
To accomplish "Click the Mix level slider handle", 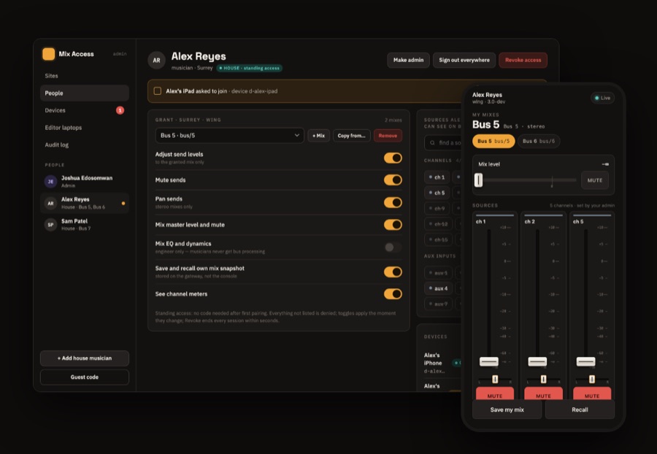I will point(478,180).
